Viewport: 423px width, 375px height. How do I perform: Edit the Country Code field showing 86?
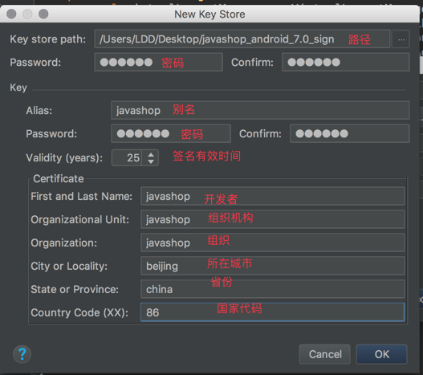[x=273, y=312]
